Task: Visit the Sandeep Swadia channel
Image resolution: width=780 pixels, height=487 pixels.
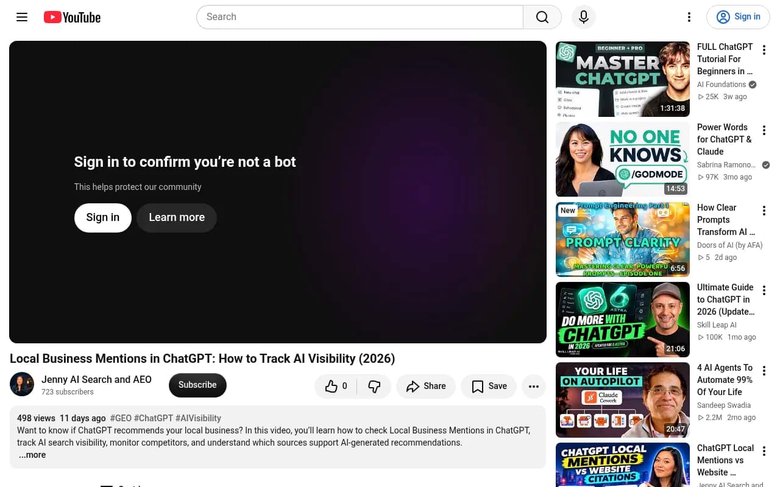Action: (x=724, y=405)
